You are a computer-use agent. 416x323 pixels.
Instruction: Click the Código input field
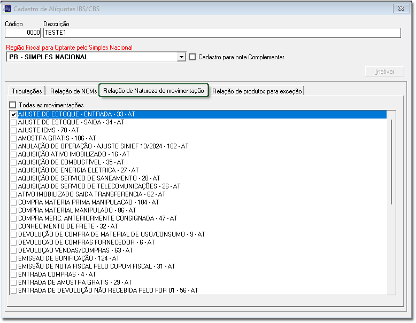coord(23,33)
